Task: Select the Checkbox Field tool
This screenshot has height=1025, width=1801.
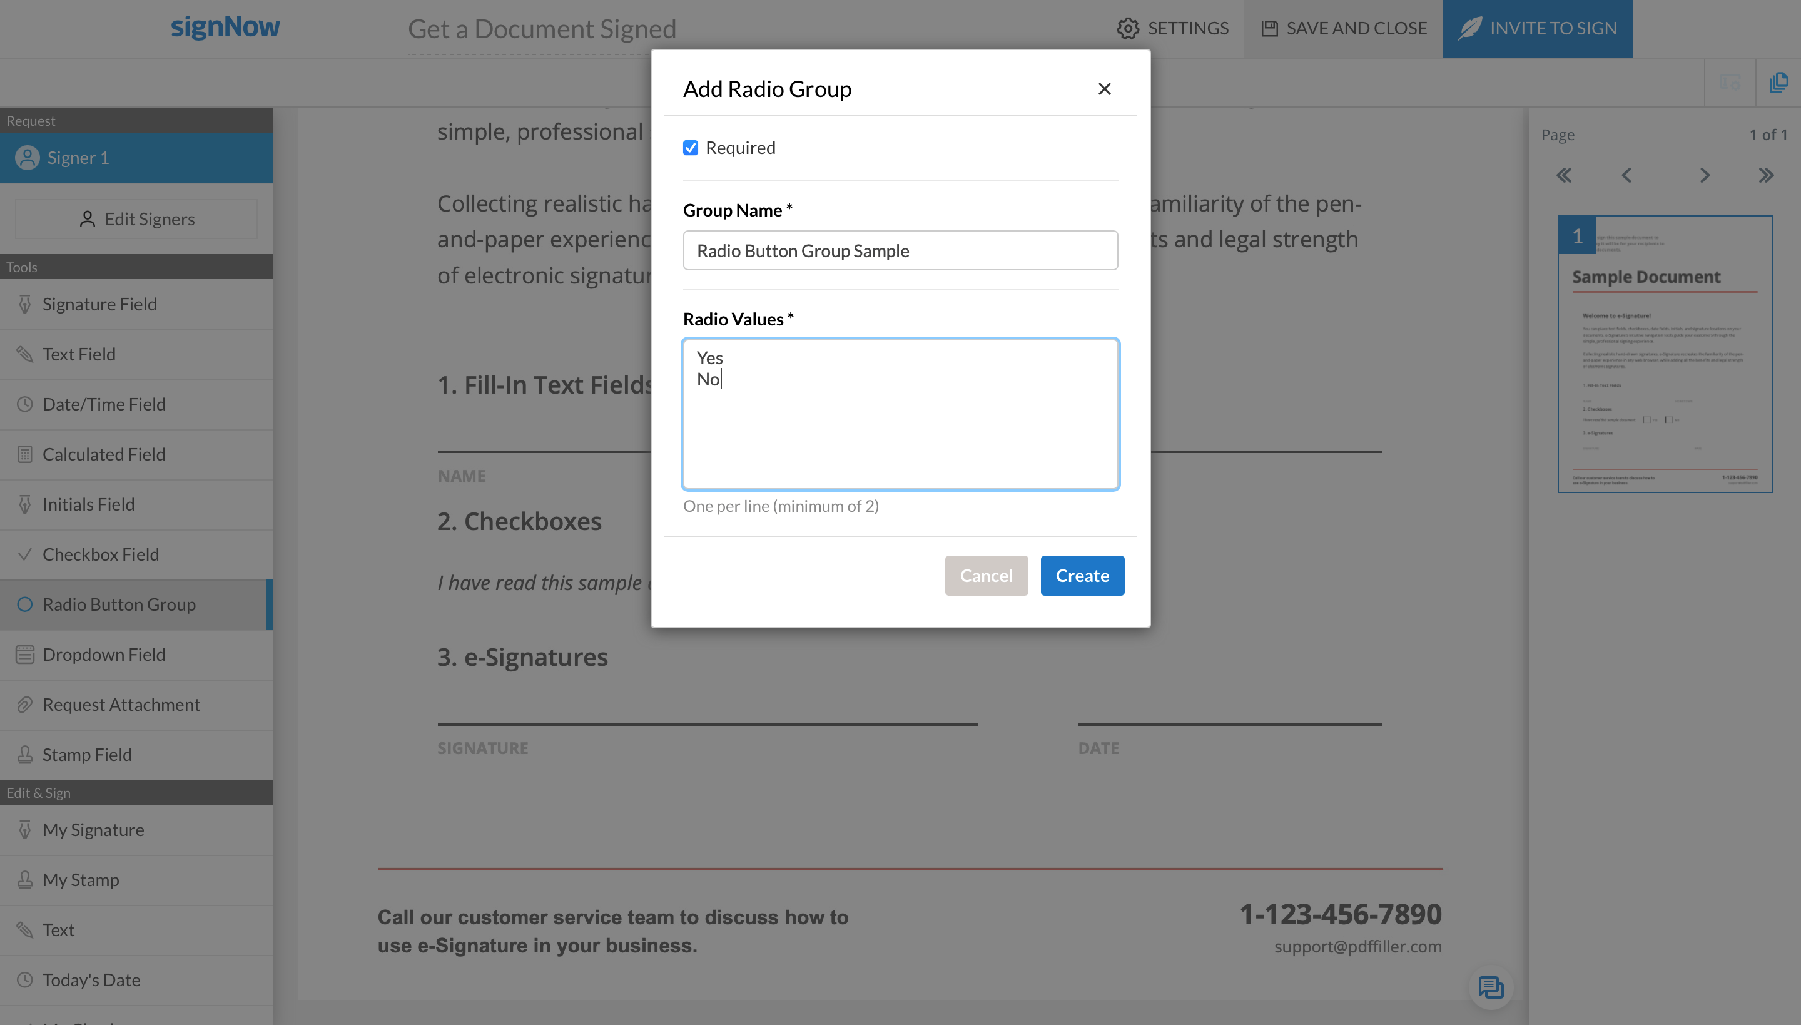Action: click(101, 554)
